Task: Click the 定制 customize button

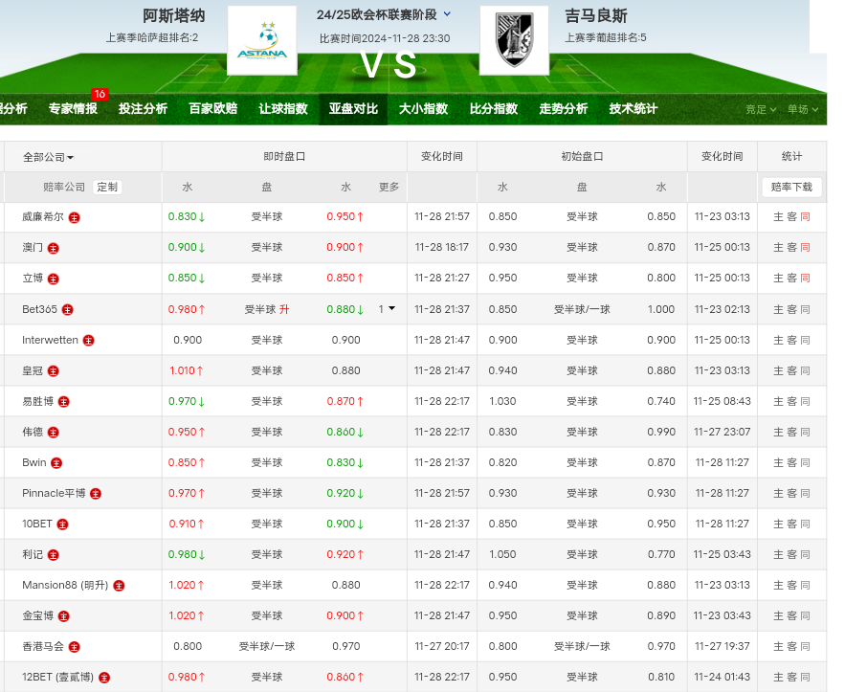Action: (x=107, y=187)
